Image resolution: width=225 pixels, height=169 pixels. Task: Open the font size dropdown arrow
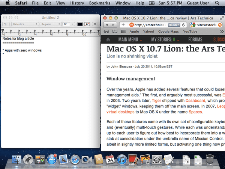[72, 24]
